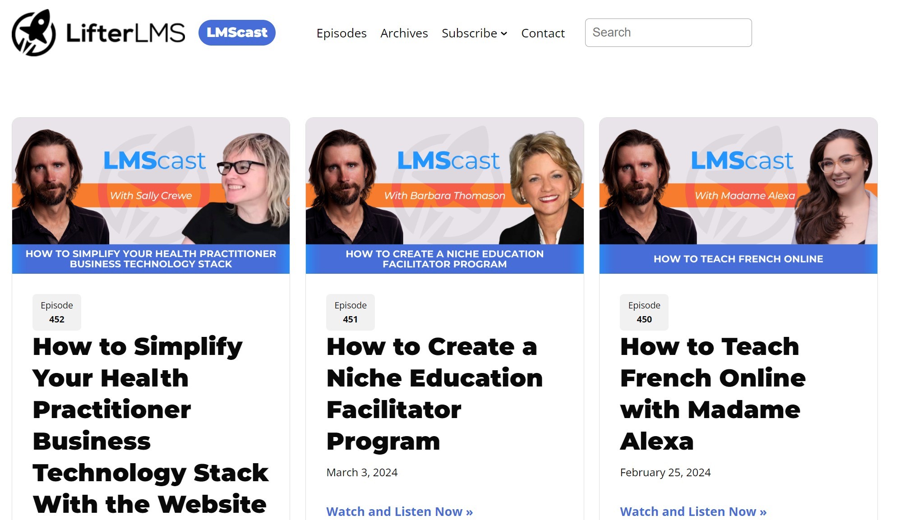
Task: Open Archives navigation dropdown
Action: 404,32
